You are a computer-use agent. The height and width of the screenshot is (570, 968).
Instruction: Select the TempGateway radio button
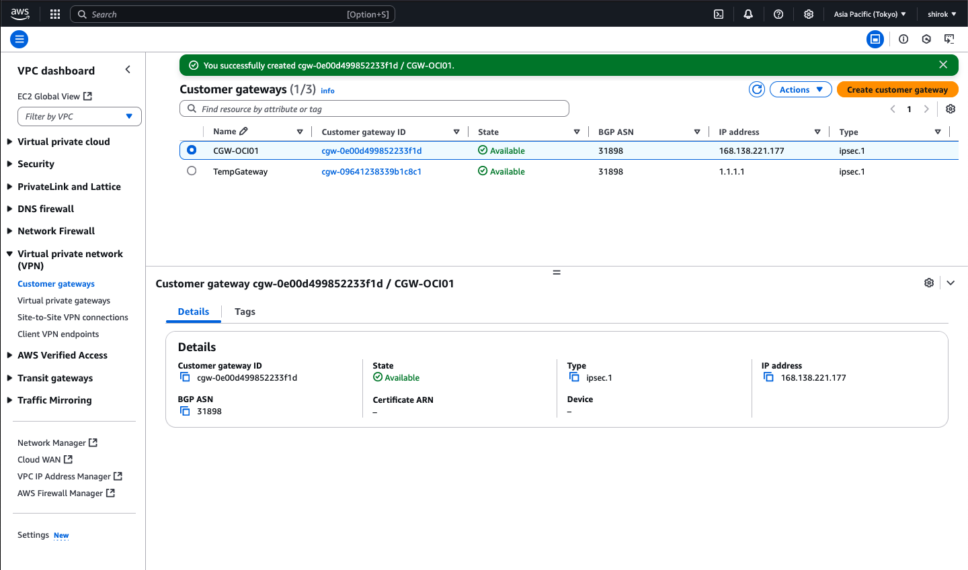point(192,171)
